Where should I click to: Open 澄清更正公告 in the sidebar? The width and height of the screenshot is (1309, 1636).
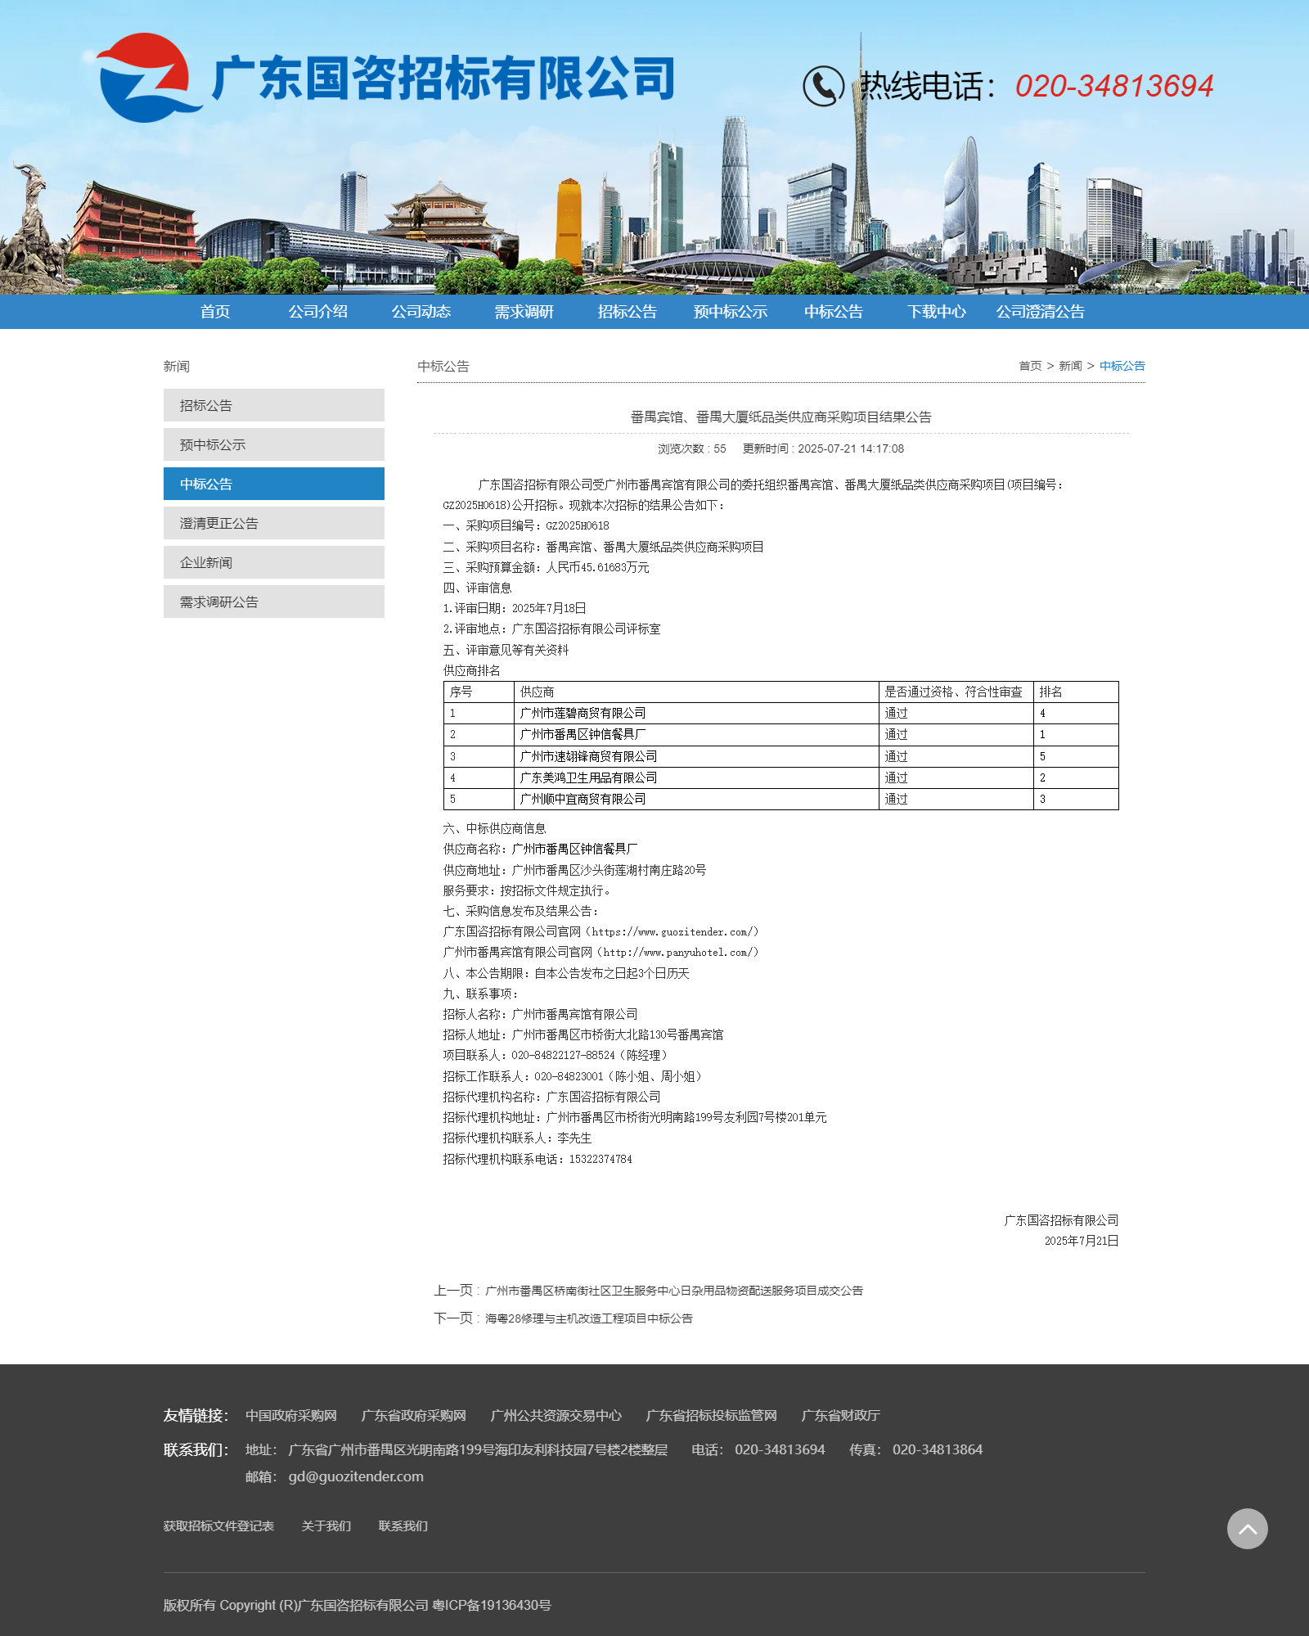tap(274, 523)
